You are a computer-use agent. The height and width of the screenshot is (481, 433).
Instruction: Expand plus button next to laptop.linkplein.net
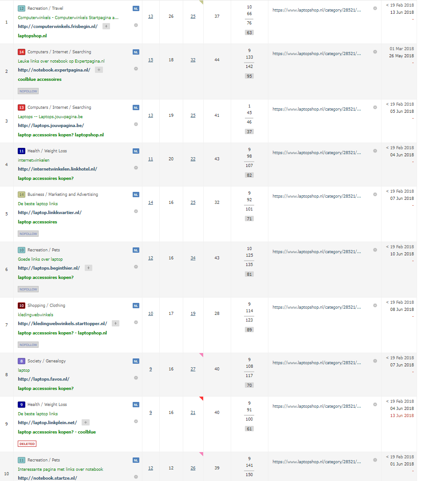tap(86, 422)
